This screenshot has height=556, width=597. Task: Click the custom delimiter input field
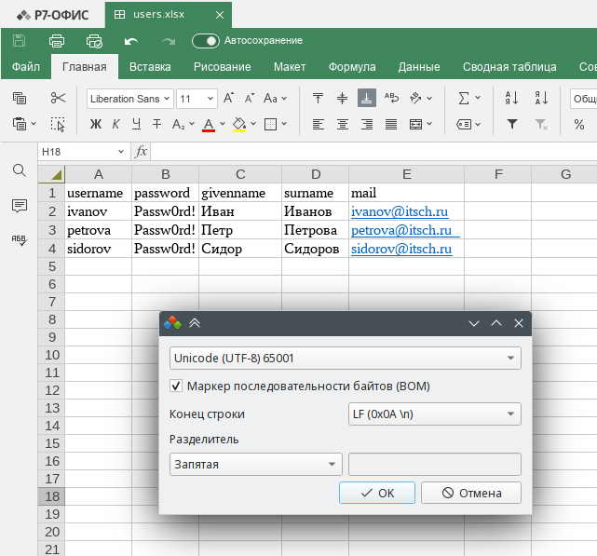tap(434, 464)
